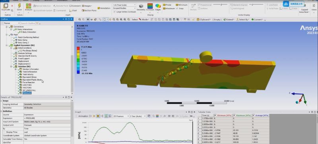Click the play animation button

94,116
